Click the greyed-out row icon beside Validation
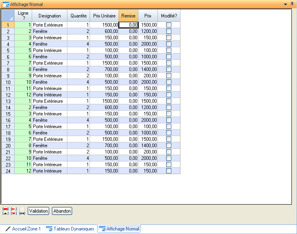 point(22,211)
